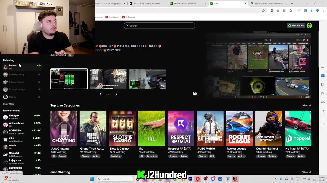Open the browser three-dot menu
This screenshot has height=183, width=327.
coord(323,11)
